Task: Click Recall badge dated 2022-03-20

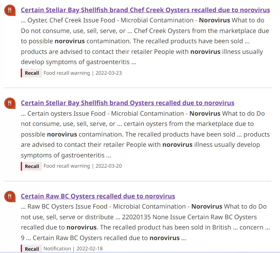Action: pos(31,166)
